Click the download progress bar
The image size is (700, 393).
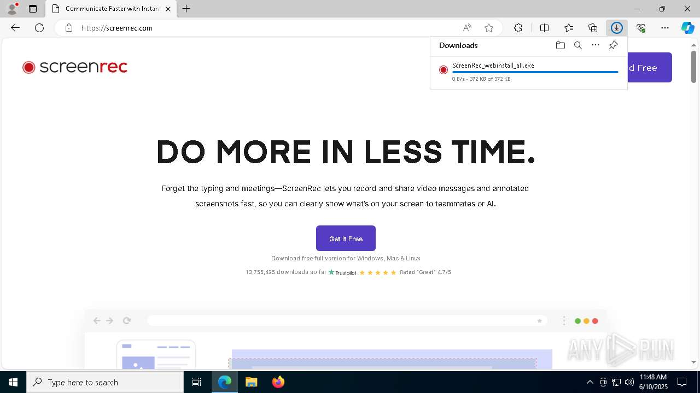(535, 72)
